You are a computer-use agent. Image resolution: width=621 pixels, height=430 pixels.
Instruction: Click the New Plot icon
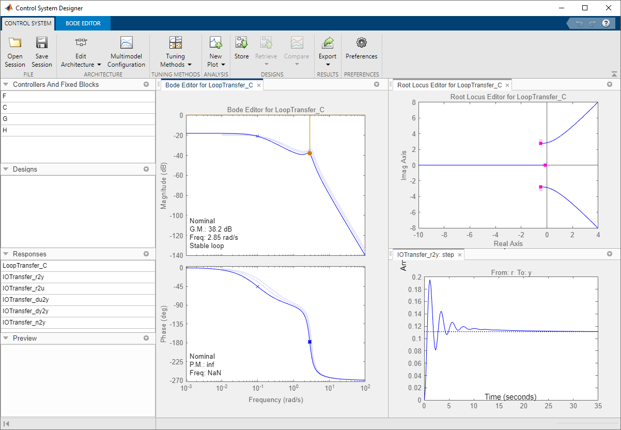coord(215,43)
